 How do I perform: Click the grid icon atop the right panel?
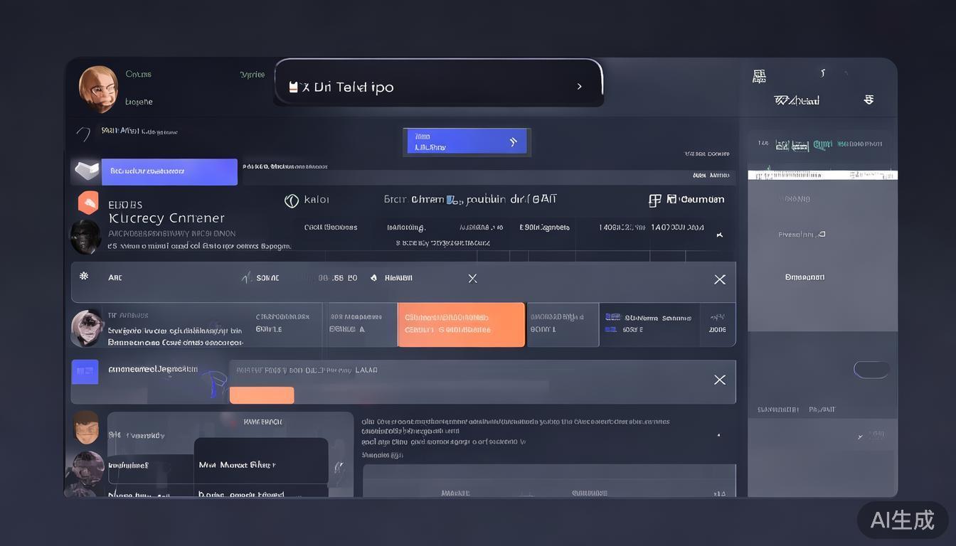tap(759, 77)
